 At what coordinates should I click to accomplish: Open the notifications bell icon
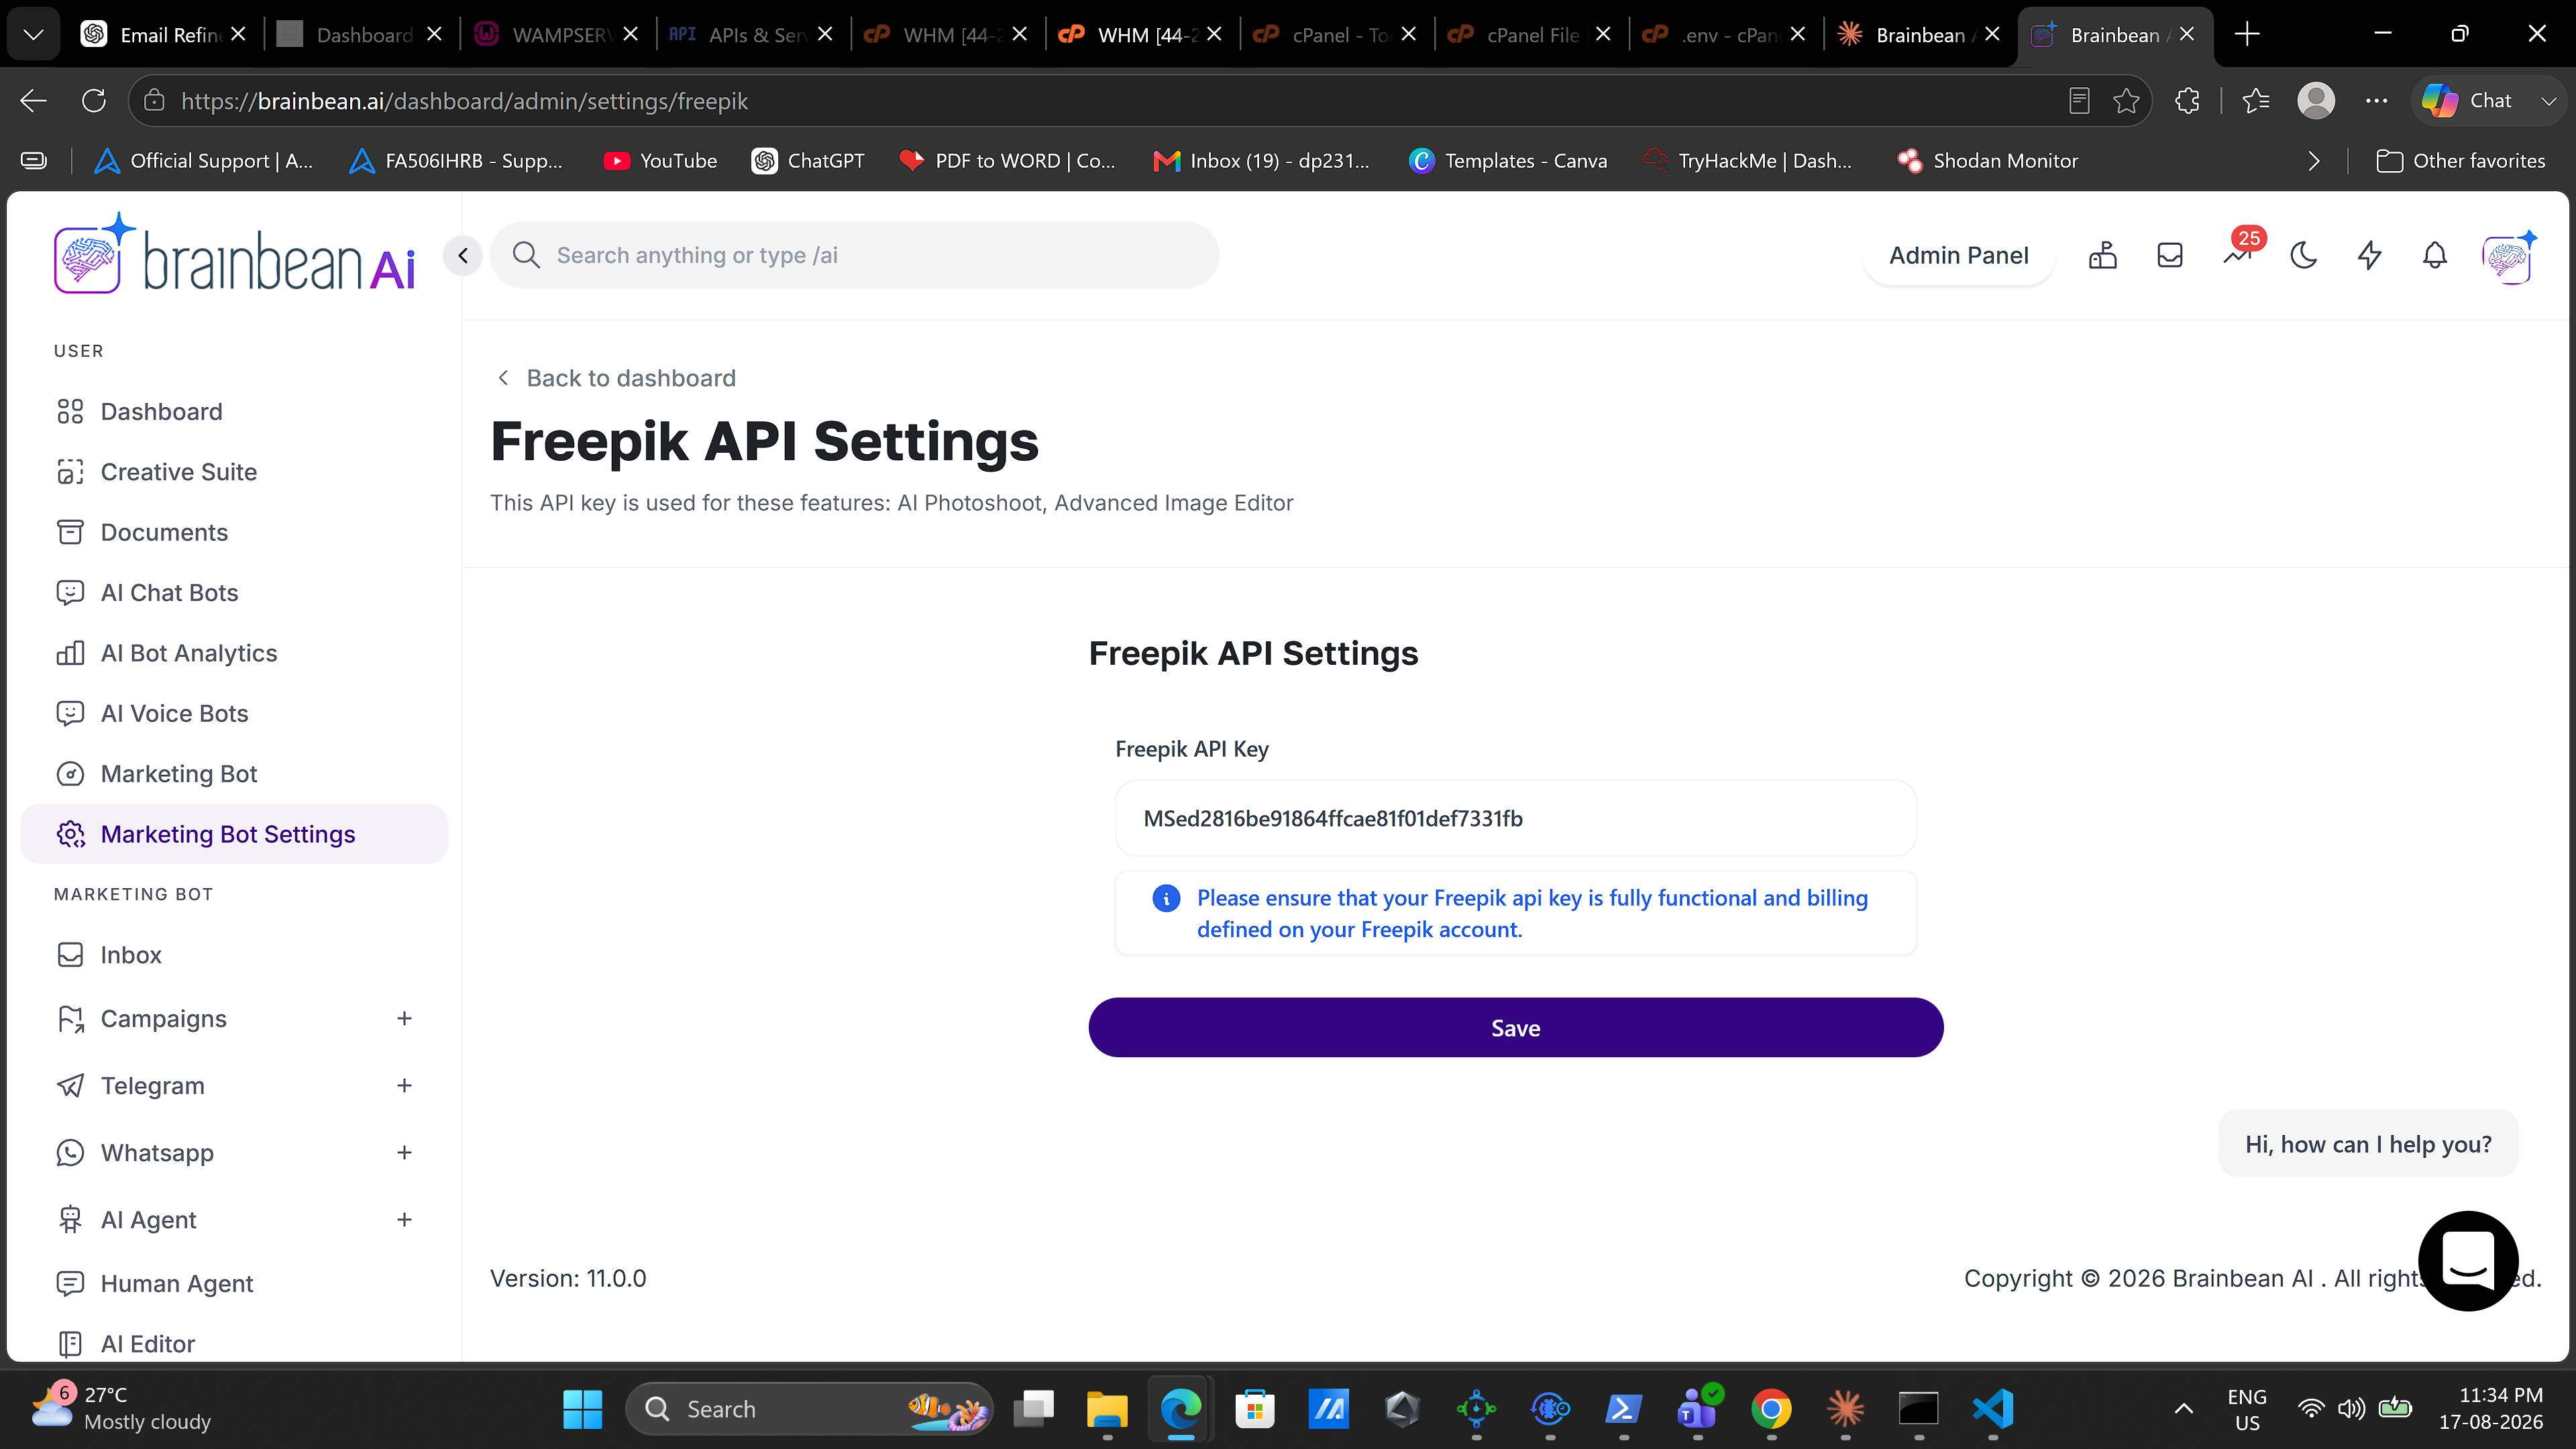point(2435,255)
